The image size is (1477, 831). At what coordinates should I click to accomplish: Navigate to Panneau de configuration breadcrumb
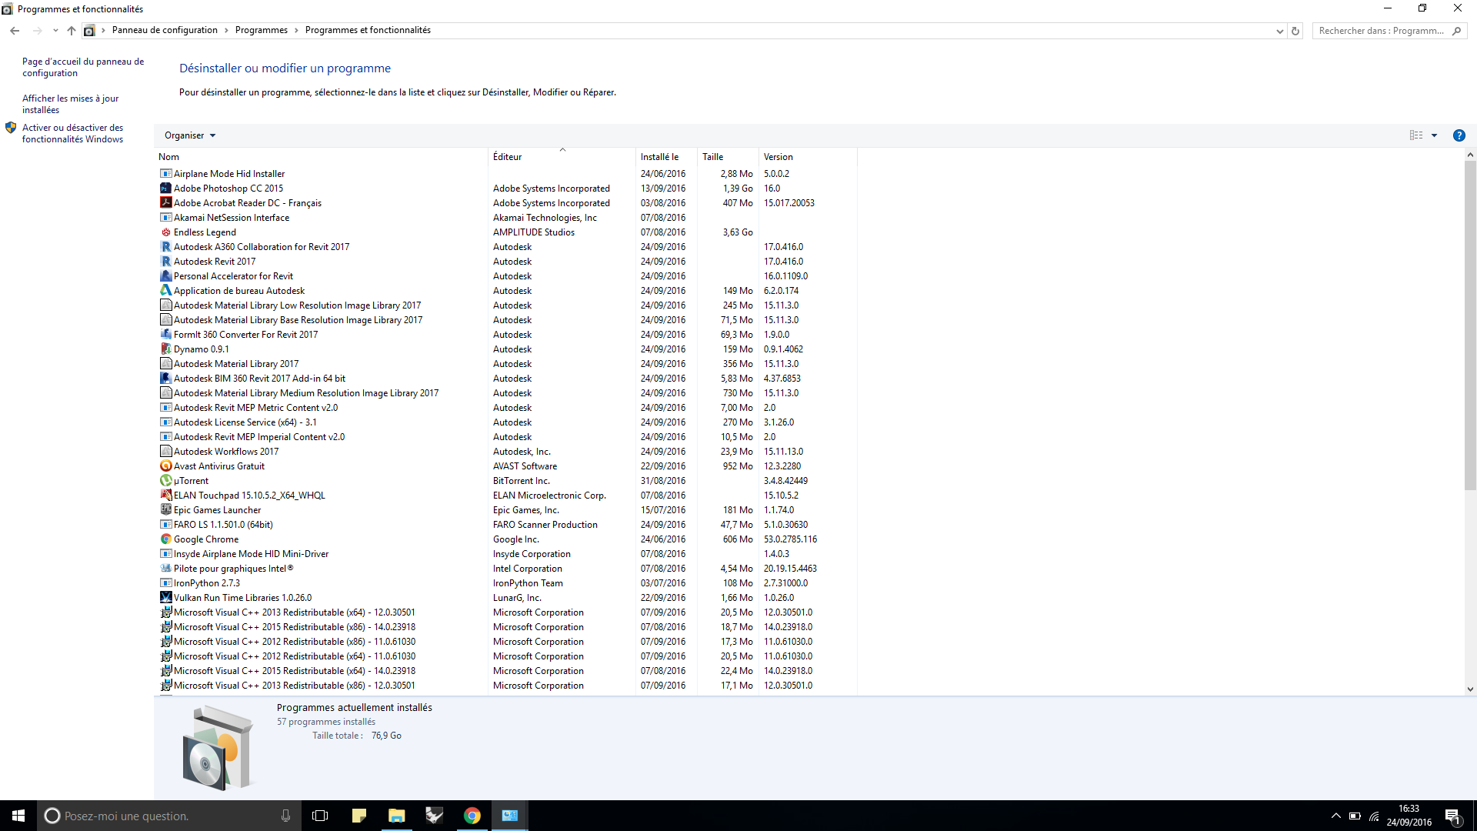(165, 31)
